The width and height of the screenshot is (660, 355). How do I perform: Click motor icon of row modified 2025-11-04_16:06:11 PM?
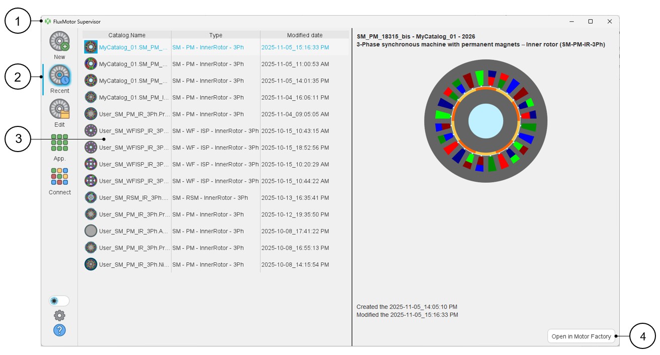[91, 97]
